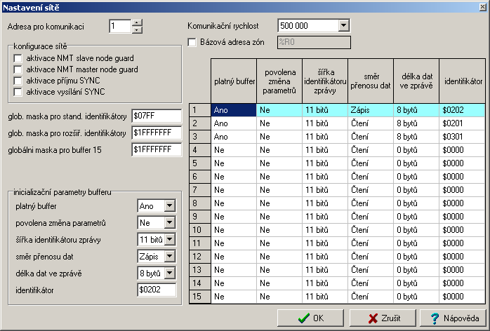Viewport: 490px width, 331px height.
Task: Toggle aktivace příjmu SYNC checkbox
Action: coord(18,81)
